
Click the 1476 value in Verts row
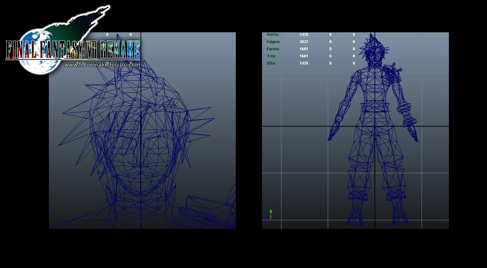(304, 34)
